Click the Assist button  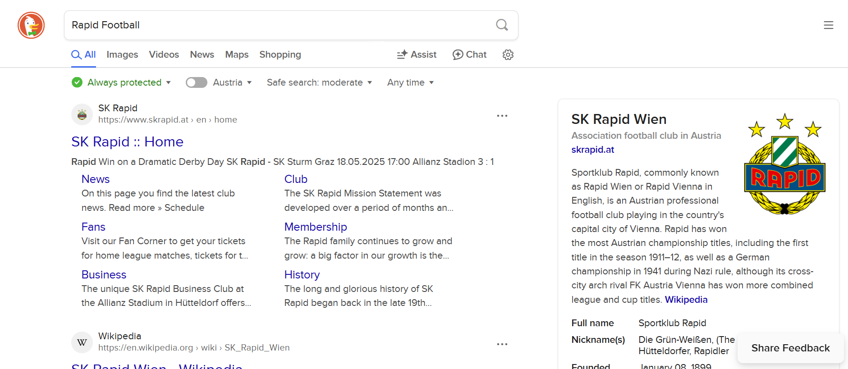[417, 55]
